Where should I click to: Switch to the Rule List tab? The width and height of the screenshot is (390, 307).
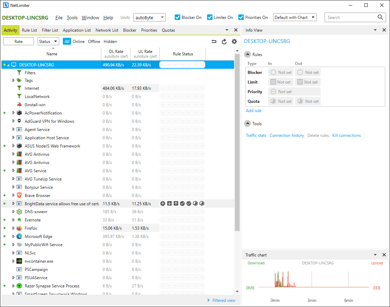coord(29,30)
